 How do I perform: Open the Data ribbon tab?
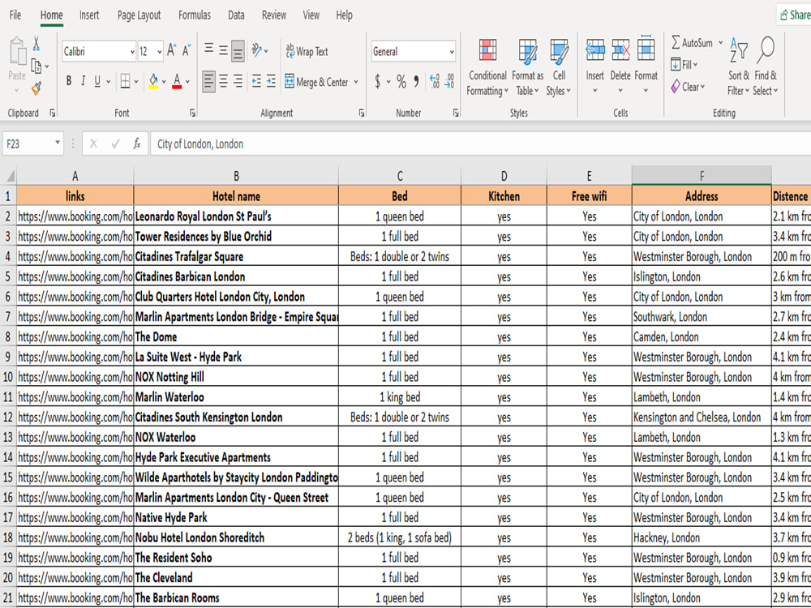(235, 15)
